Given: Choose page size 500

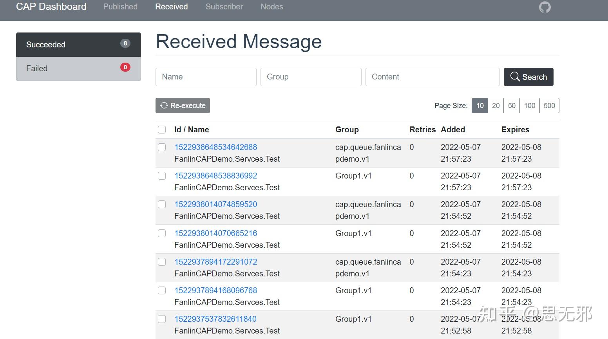Looking at the screenshot, I should pos(549,106).
